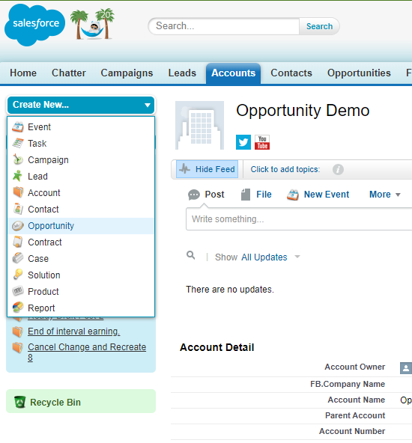Viewport: 412px width, 443px height.
Task: Click the palm trees hammock seasonal logo
Action: 92,24
